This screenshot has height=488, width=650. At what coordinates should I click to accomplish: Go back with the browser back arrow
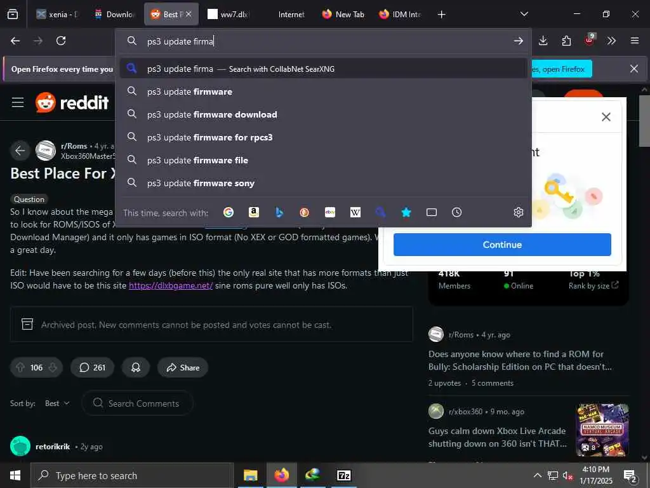(x=15, y=41)
